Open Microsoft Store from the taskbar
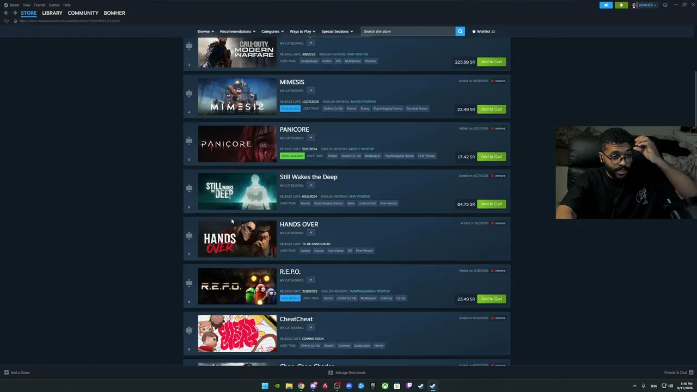 pyautogui.click(x=397, y=386)
